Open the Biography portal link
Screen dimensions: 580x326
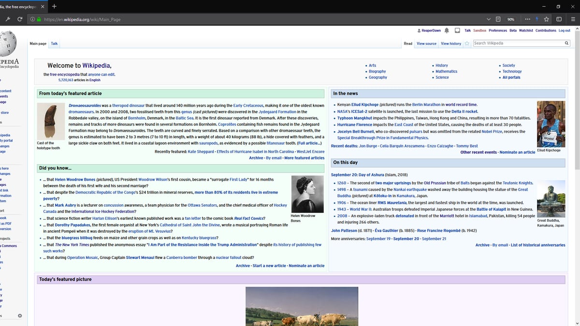click(x=377, y=71)
